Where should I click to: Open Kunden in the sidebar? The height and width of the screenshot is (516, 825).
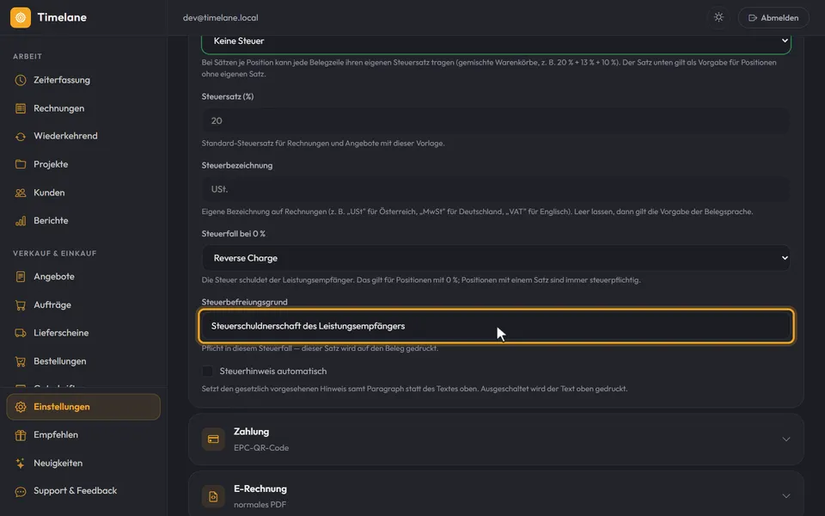tap(83, 193)
